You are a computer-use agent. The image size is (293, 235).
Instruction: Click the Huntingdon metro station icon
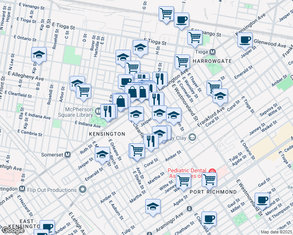tap(22, 189)
